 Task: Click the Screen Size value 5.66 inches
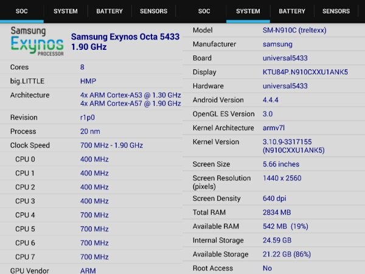click(x=281, y=164)
